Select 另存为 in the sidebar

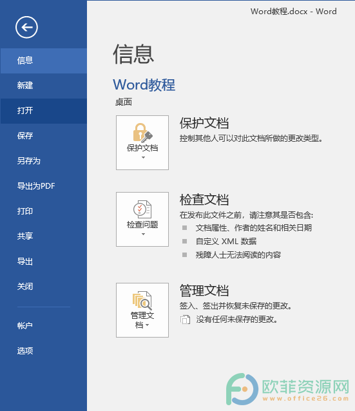tap(44, 161)
